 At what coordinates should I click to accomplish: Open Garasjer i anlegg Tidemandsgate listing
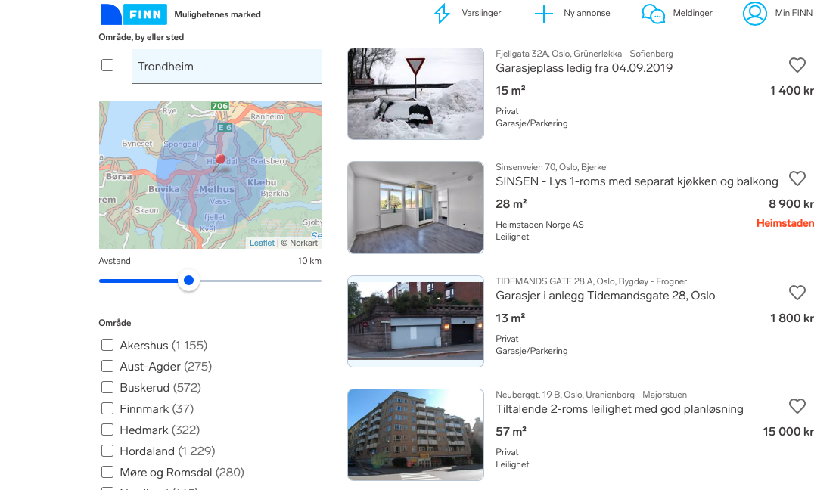click(605, 295)
